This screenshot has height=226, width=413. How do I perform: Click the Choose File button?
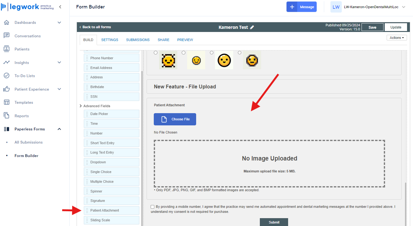pos(175,119)
